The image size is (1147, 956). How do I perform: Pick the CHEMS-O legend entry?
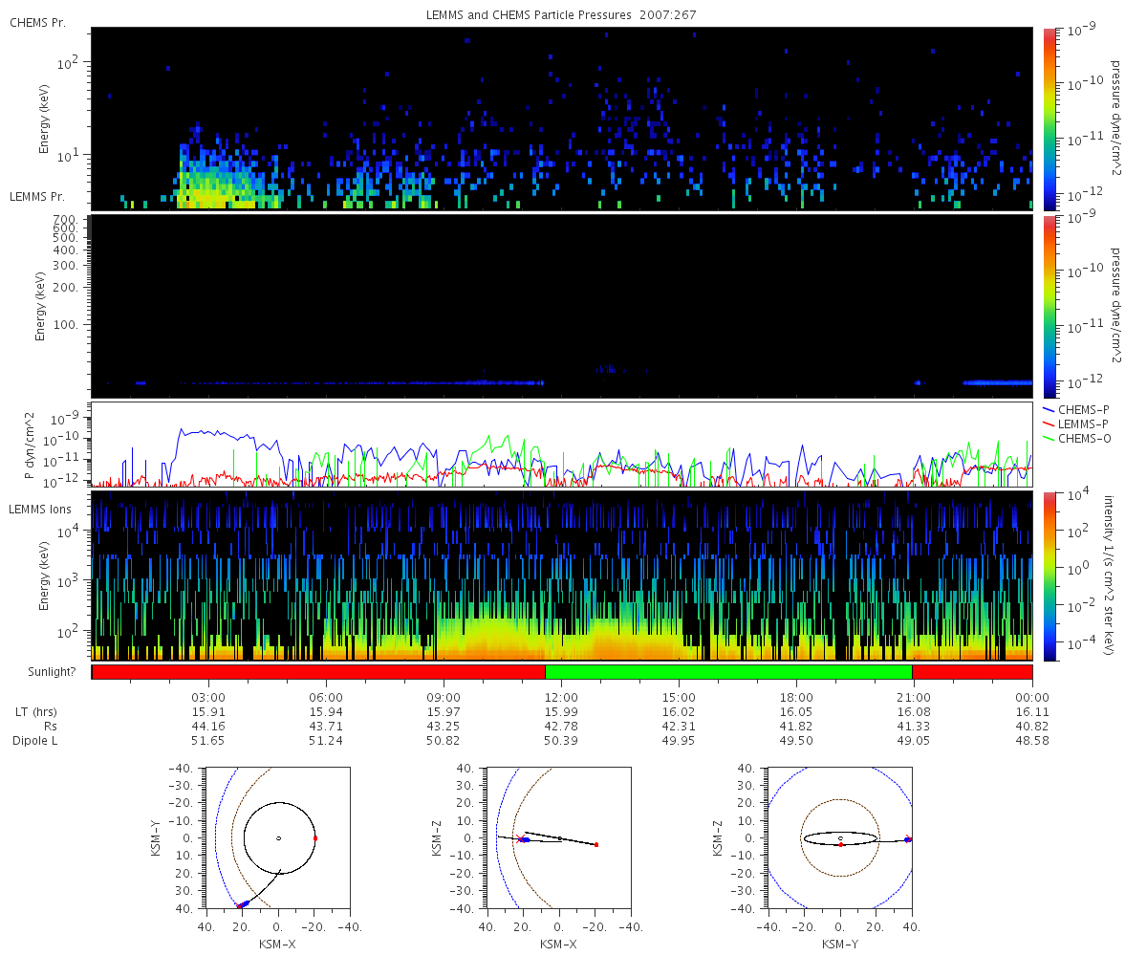[x=1075, y=438]
